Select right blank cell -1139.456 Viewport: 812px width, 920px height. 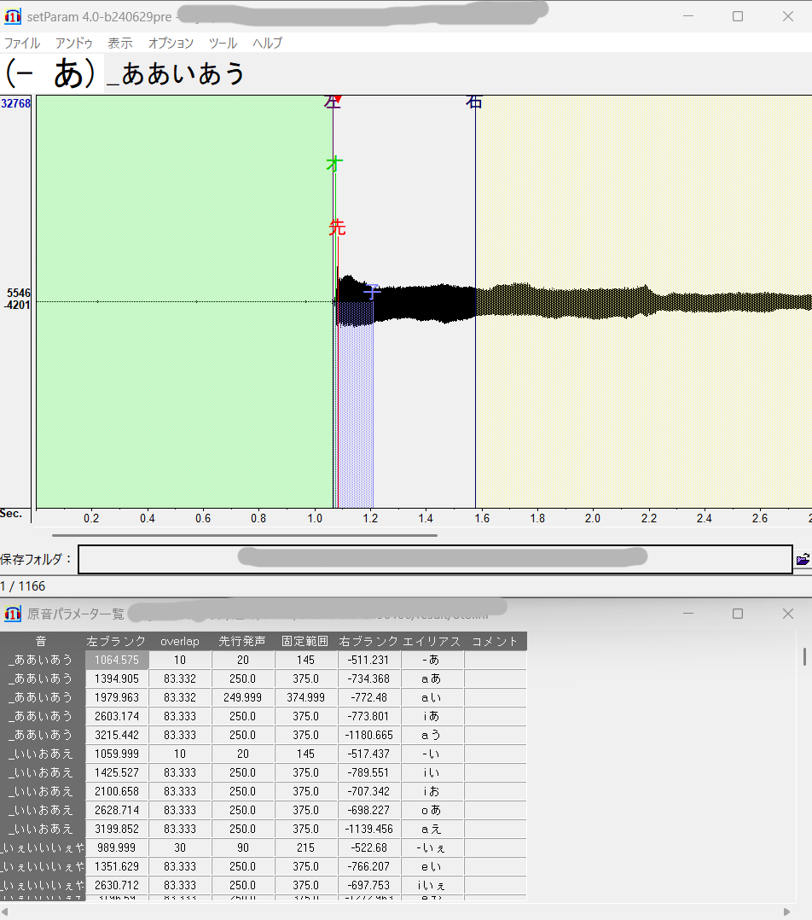(368, 829)
